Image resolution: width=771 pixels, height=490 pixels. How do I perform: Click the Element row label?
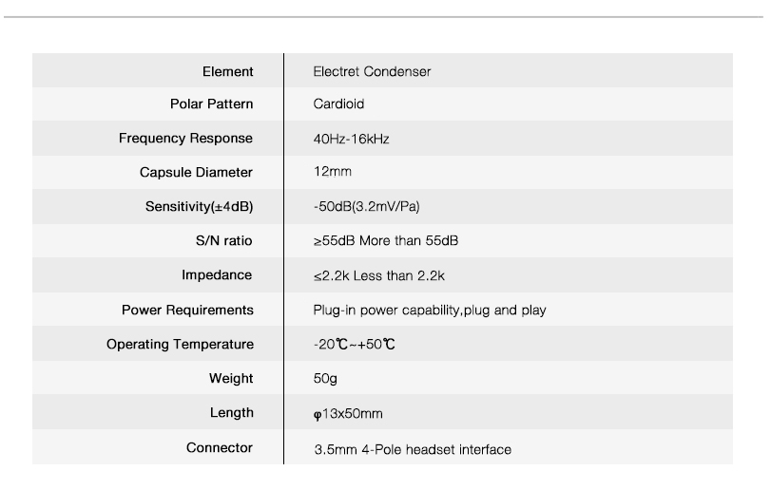coord(227,71)
